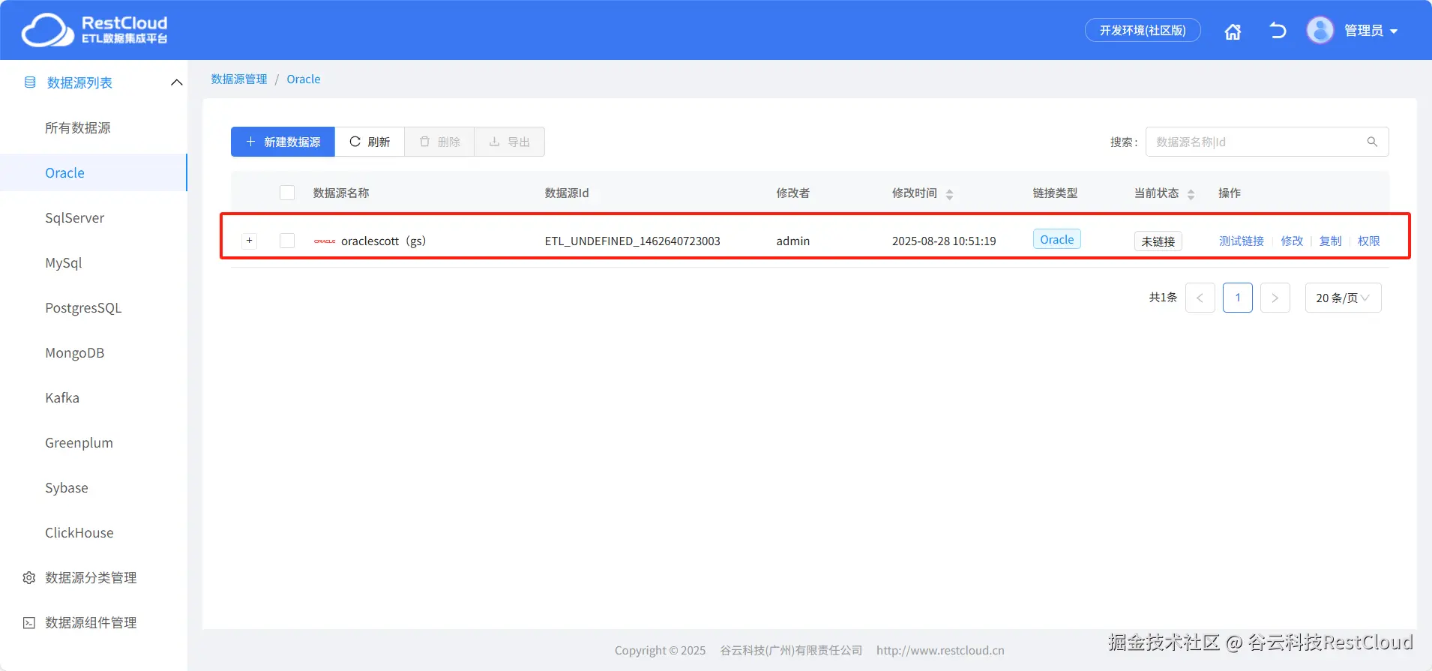Click the Oracle logo in oraclescott row

(x=325, y=241)
